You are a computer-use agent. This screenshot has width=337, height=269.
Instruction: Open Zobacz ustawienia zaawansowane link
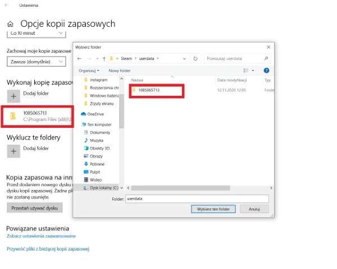tap(40, 236)
